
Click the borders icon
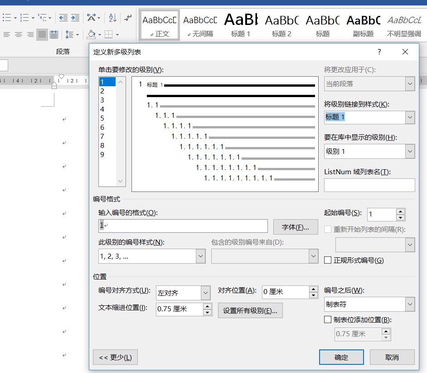click(x=108, y=34)
